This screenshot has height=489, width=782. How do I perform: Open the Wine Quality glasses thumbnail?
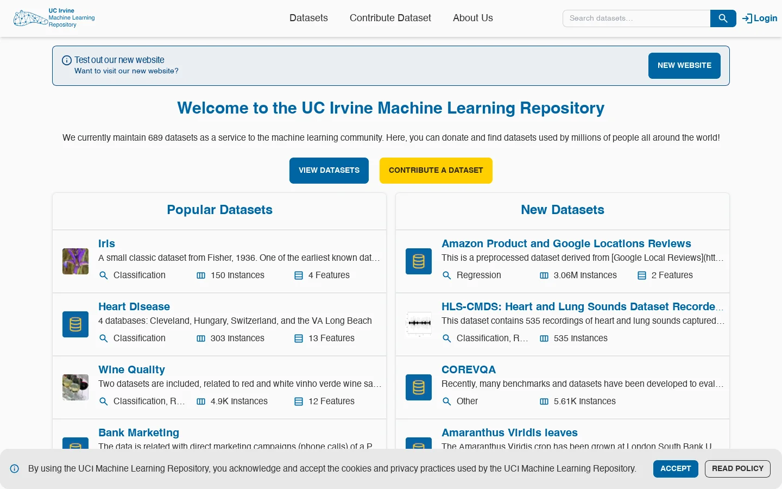[x=75, y=387]
